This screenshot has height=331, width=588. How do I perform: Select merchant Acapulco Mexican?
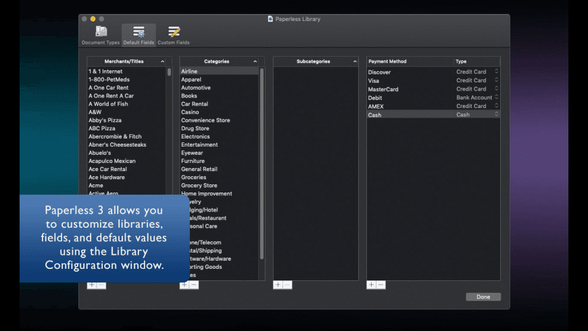coord(126,161)
